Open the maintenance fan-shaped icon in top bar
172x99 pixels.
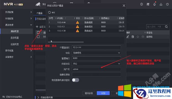point(148,4)
